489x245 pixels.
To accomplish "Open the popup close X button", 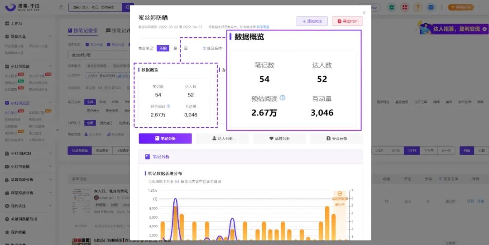I will tap(364, 13).
